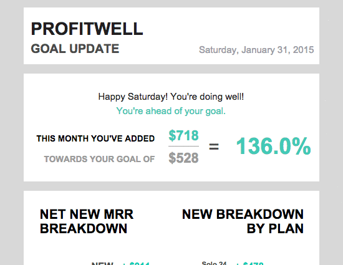Click the green amount next to NEW row
The image size is (343, 265).
coord(136,263)
